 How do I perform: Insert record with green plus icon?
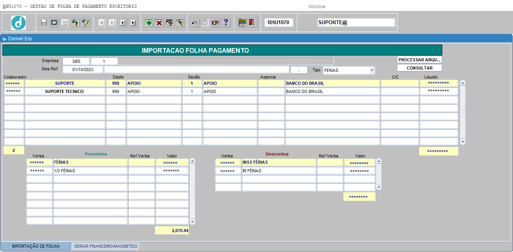[x=148, y=23]
